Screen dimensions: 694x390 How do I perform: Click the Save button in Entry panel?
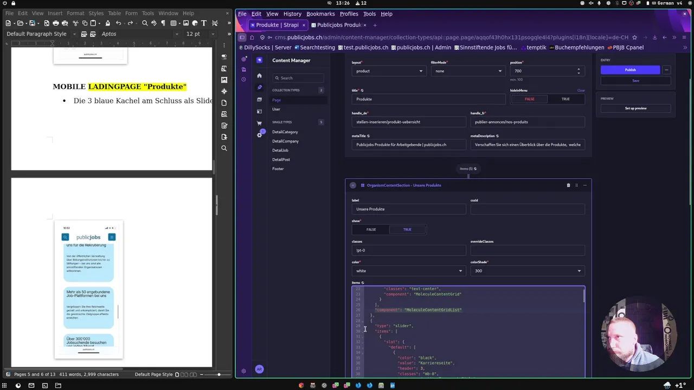(x=635, y=81)
